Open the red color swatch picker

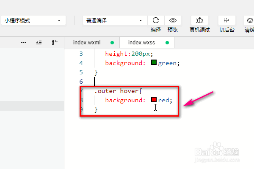154,100
